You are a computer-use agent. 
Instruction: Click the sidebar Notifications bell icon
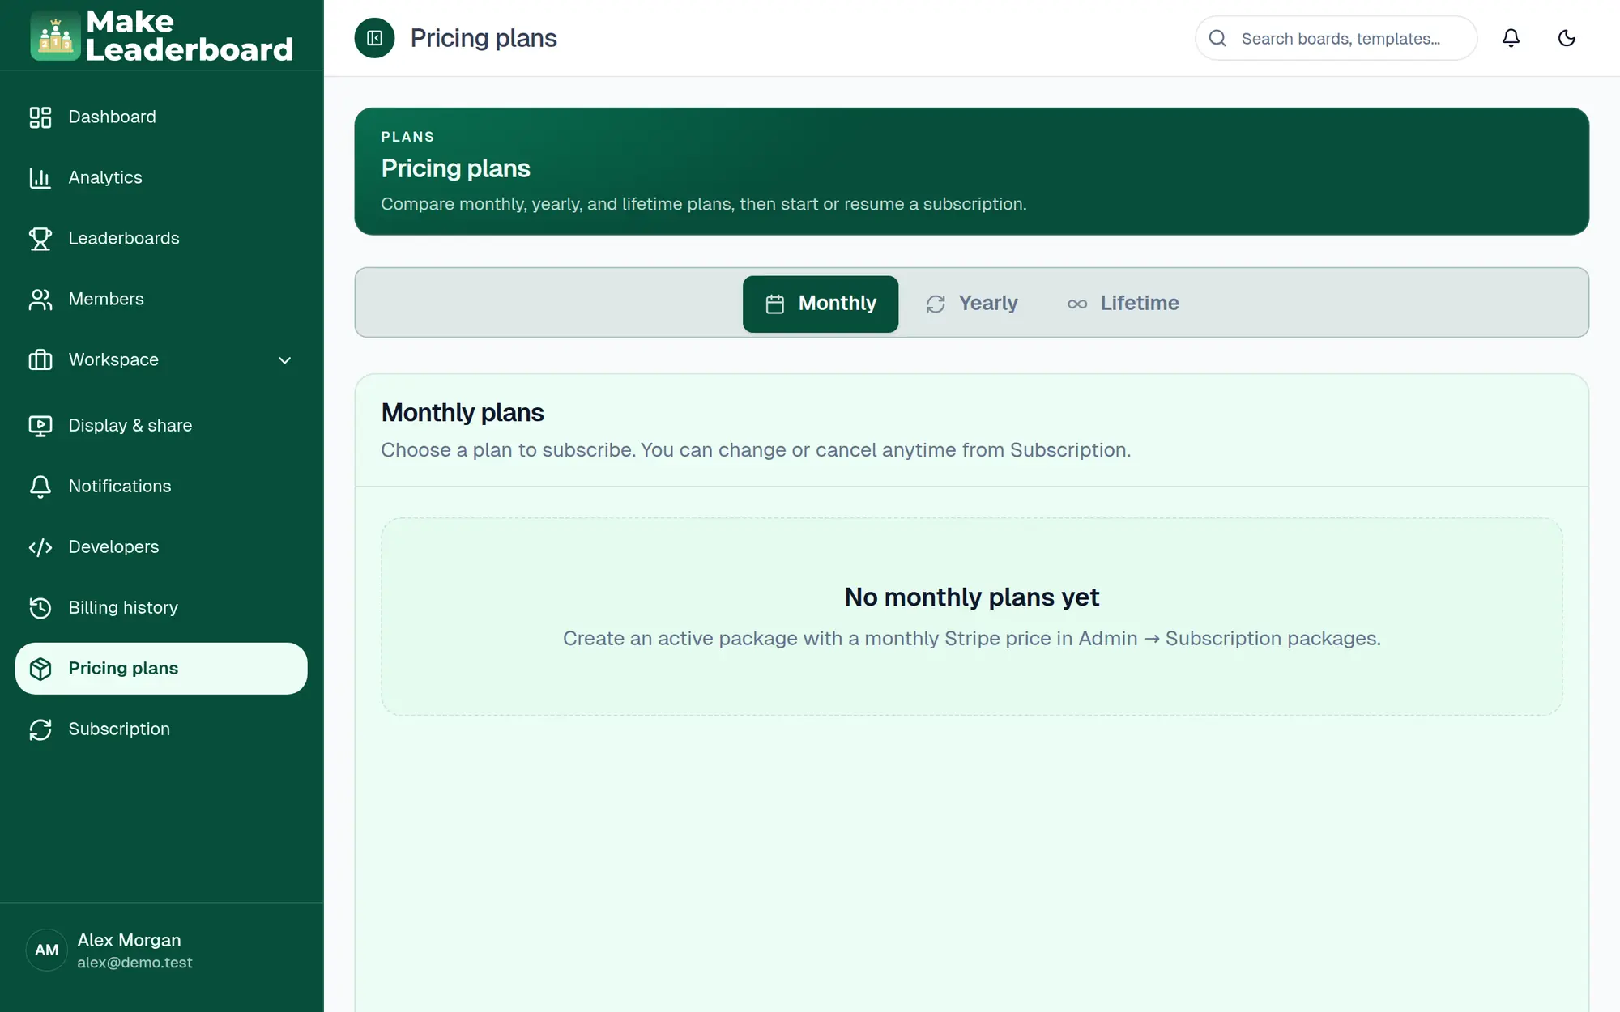(40, 486)
